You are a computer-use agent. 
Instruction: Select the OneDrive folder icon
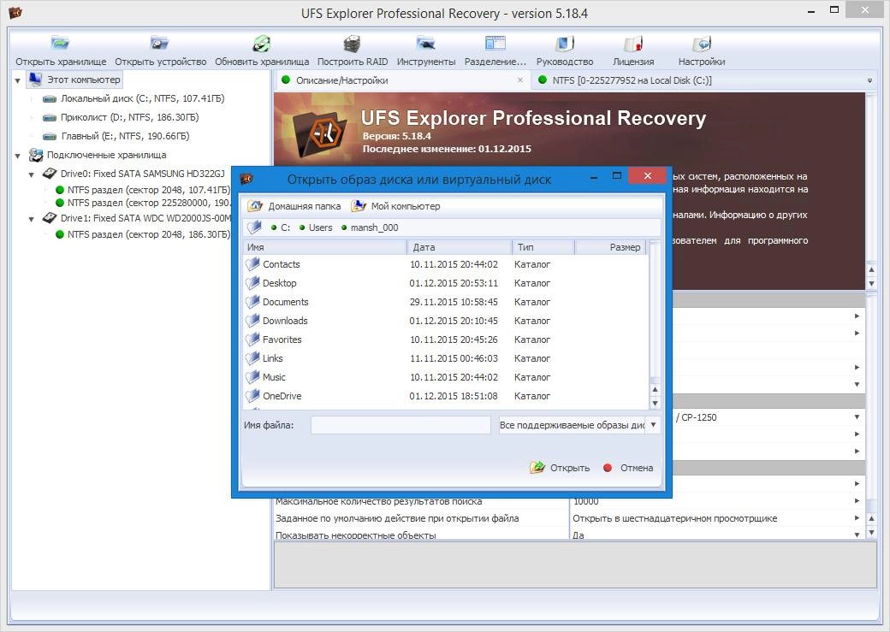pos(252,395)
